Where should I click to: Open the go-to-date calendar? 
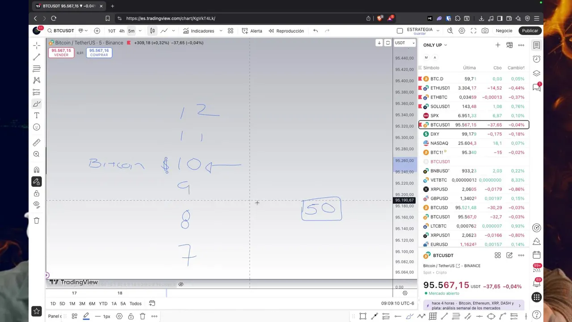152,304
